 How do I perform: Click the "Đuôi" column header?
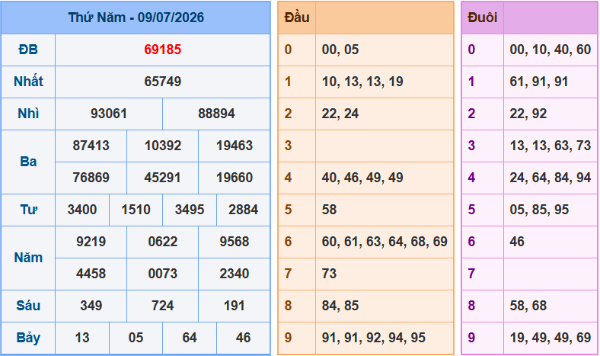(483, 18)
